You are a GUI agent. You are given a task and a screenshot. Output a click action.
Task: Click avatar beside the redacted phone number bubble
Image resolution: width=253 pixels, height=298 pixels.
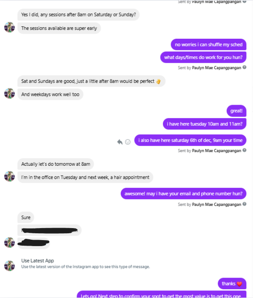tap(10, 242)
